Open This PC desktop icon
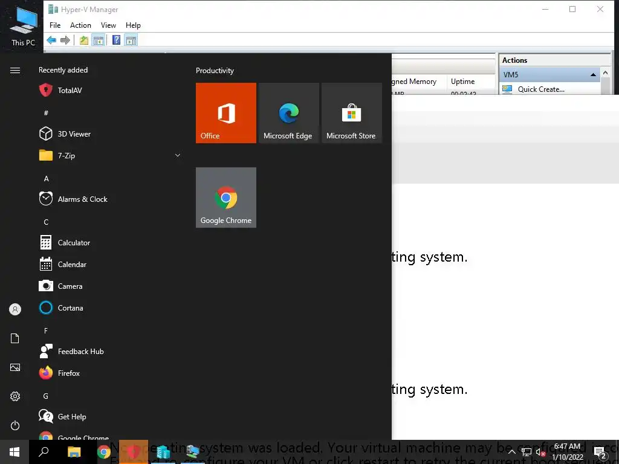This screenshot has height=464, width=619. [24, 26]
